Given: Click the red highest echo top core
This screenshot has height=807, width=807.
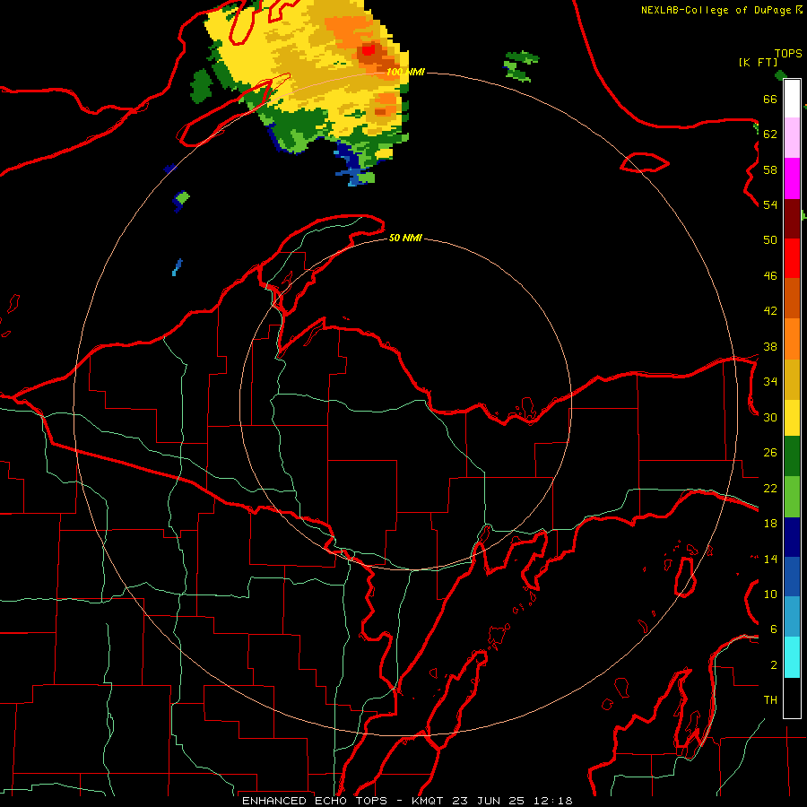Looking at the screenshot, I should tap(369, 50).
